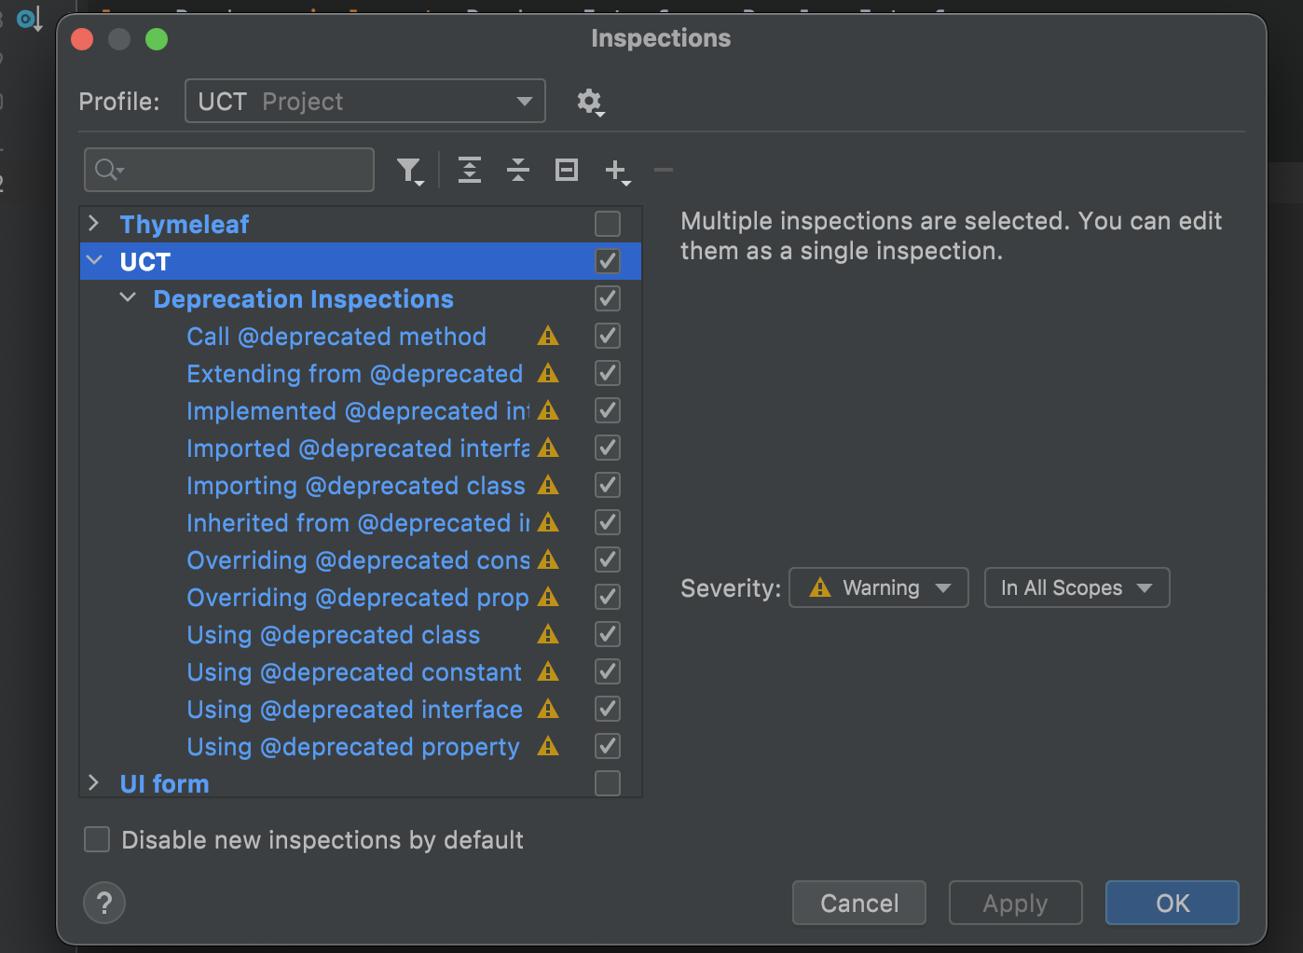
Task: Select Deprecation Inspections group row
Action: (x=361, y=298)
